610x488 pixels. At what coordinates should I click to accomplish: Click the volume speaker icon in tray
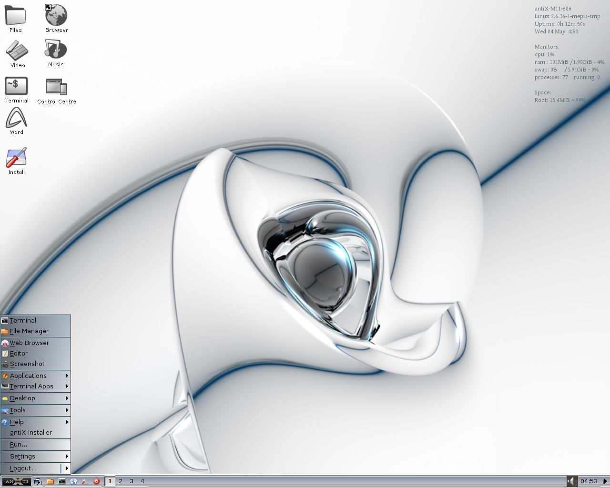[571, 481]
